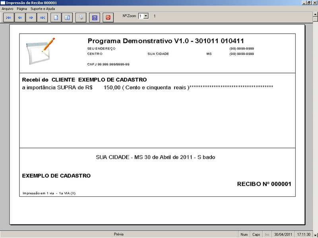Click the 'SUA CIDADE' header city text
This screenshot has height=238, width=318.
point(158,54)
